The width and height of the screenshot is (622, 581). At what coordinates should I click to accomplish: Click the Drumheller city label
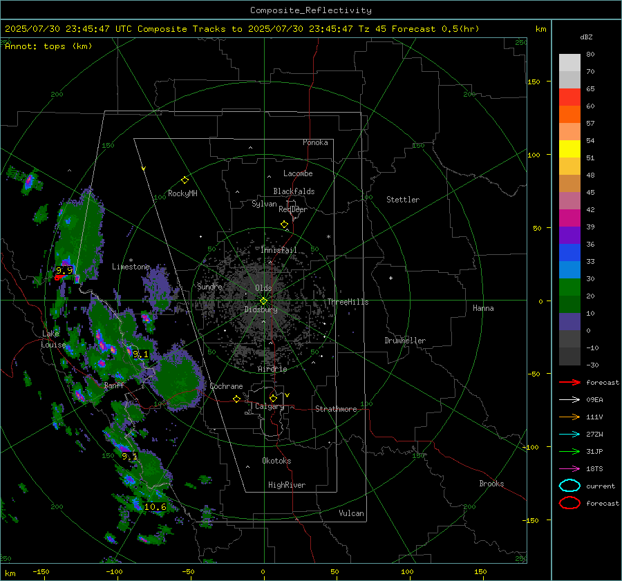coord(405,341)
